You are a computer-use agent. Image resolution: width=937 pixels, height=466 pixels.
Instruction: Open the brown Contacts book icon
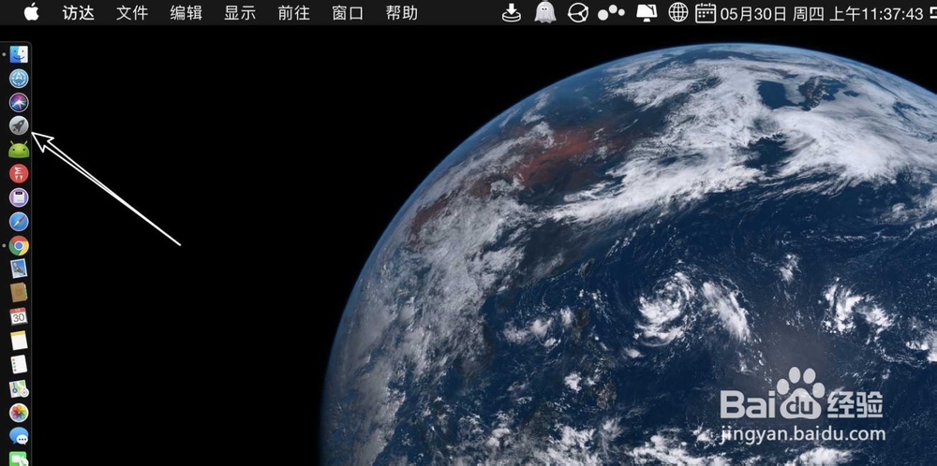click(x=19, y=293)
